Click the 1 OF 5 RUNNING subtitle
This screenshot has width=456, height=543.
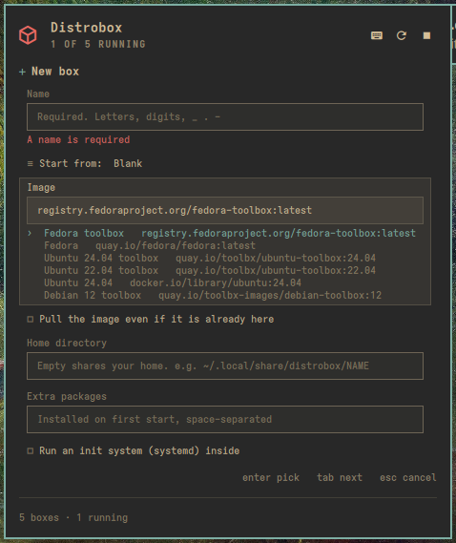[98, 44]
